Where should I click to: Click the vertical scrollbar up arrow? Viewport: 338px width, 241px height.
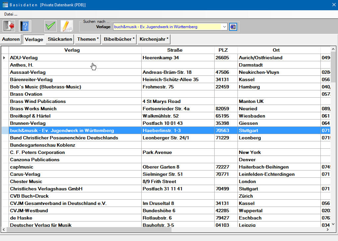point(333,49)
